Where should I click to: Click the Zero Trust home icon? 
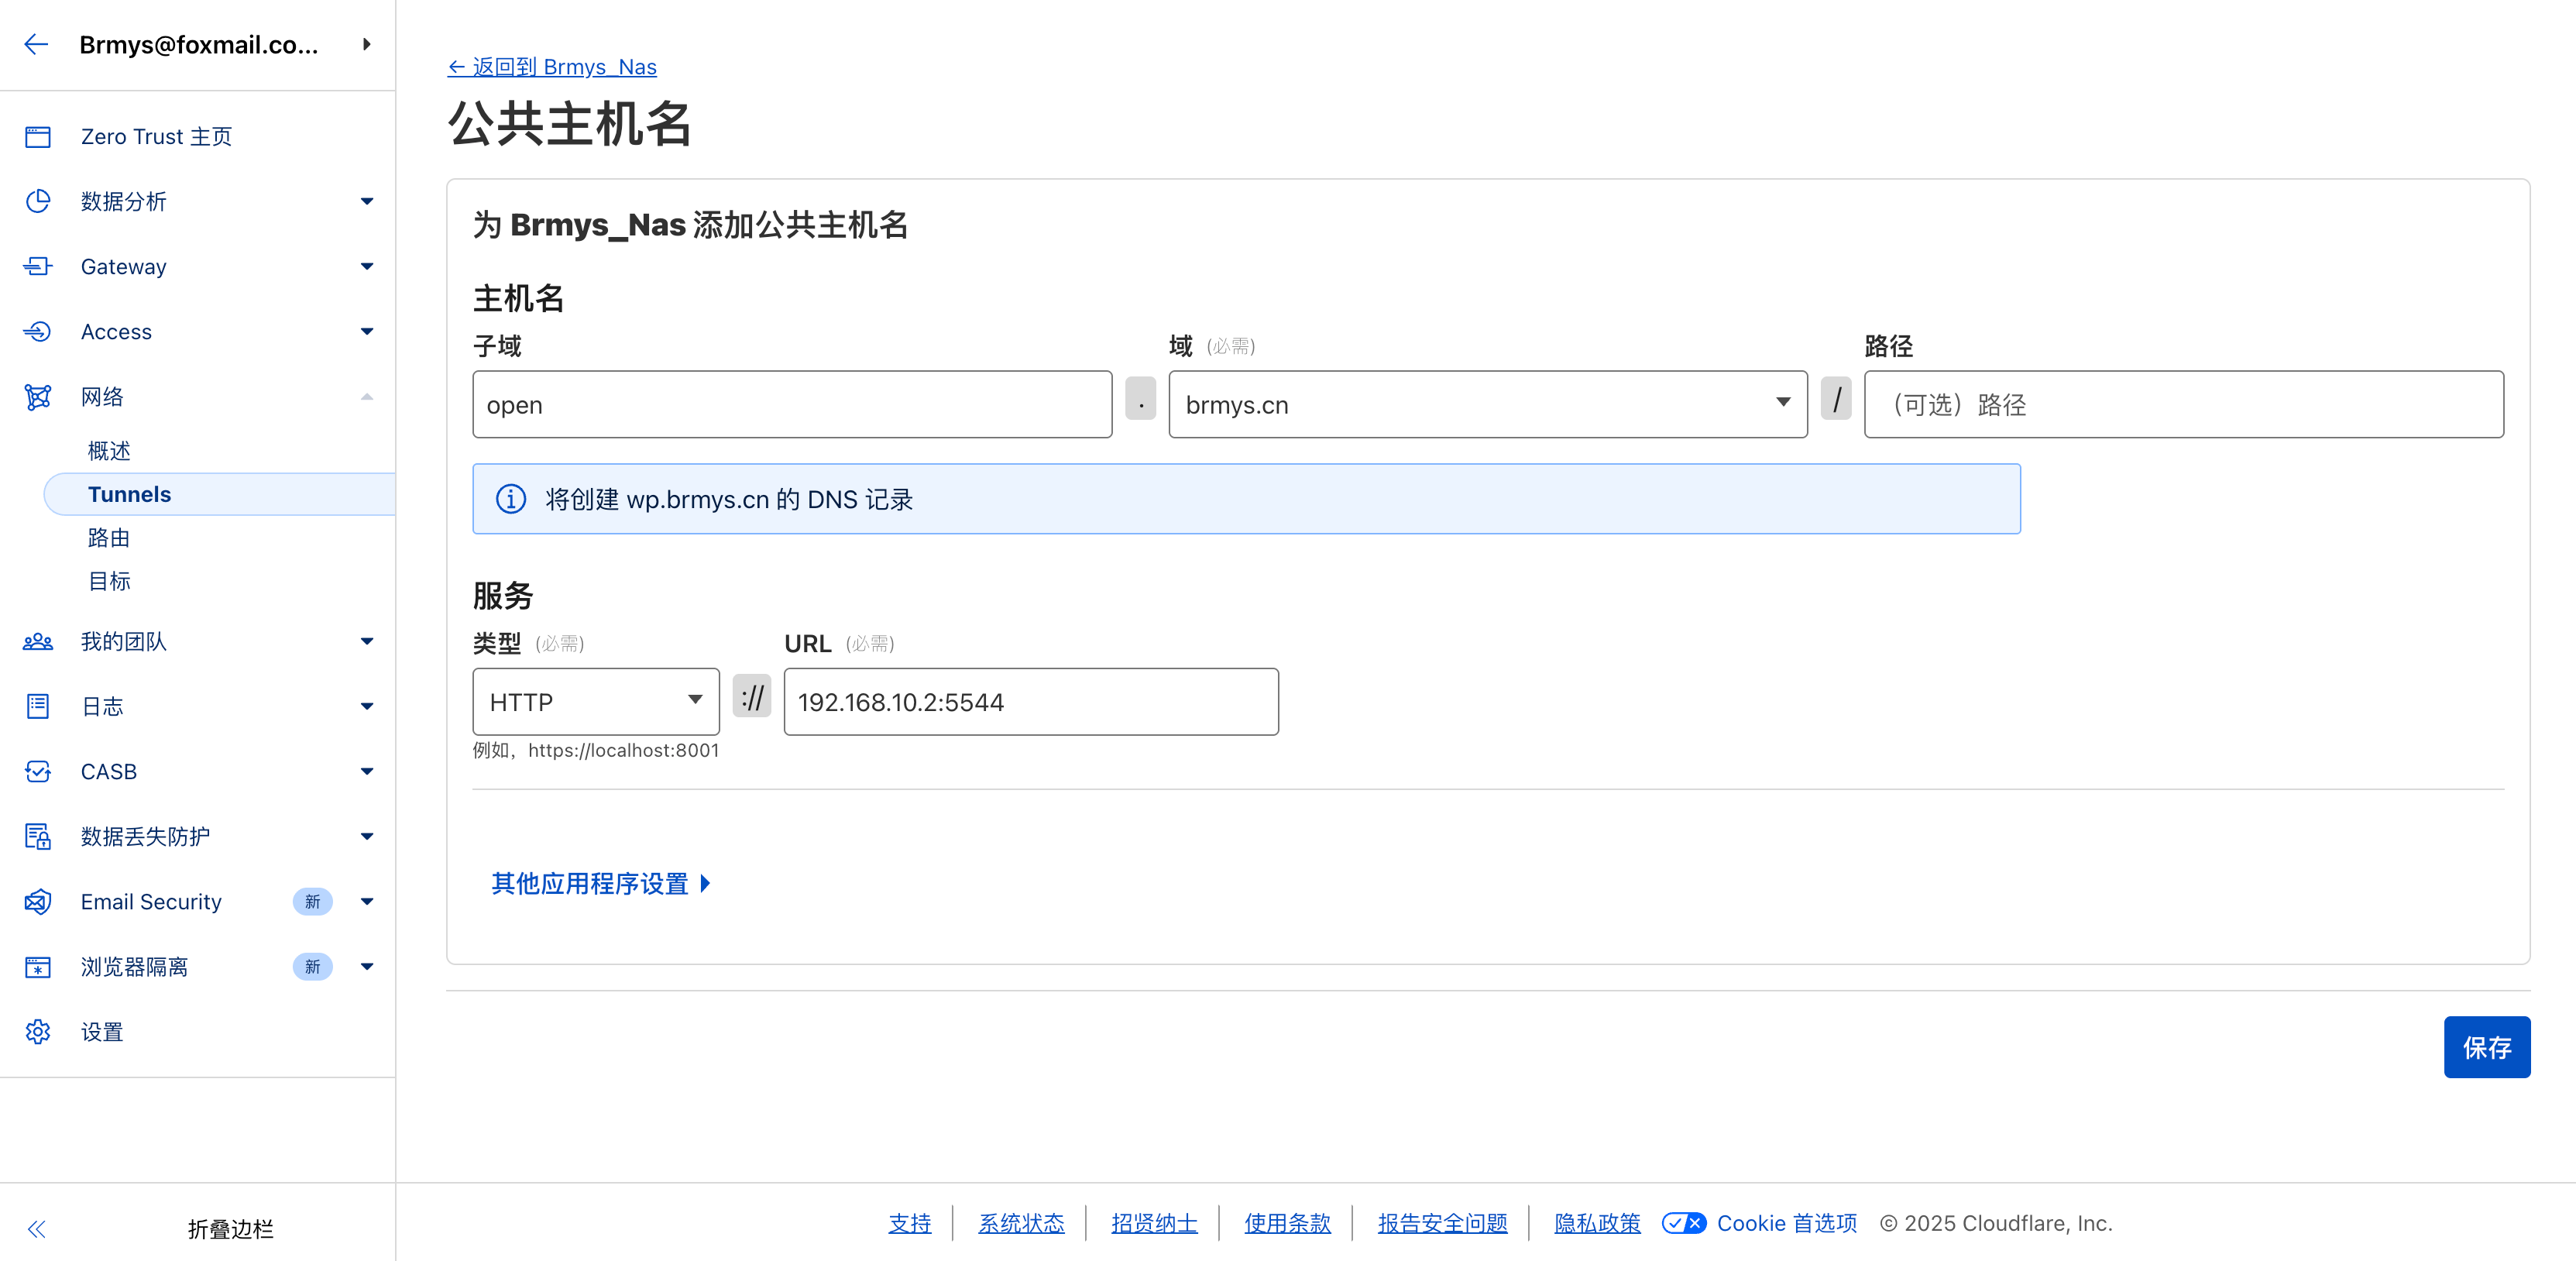[x=38, y=137]
